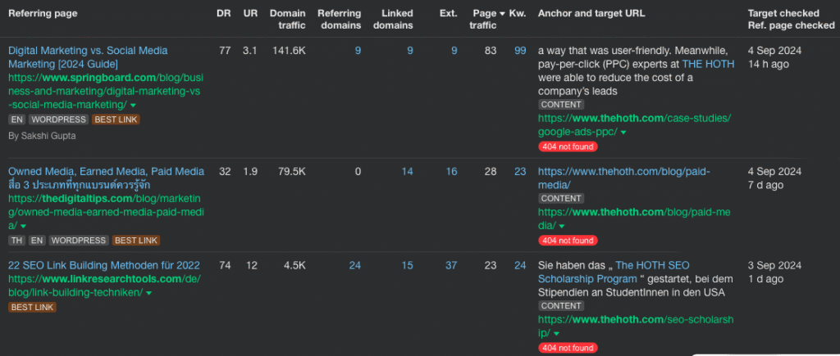Click referring domains count 24
Viewport: 840px width, 356px height.
354,265
